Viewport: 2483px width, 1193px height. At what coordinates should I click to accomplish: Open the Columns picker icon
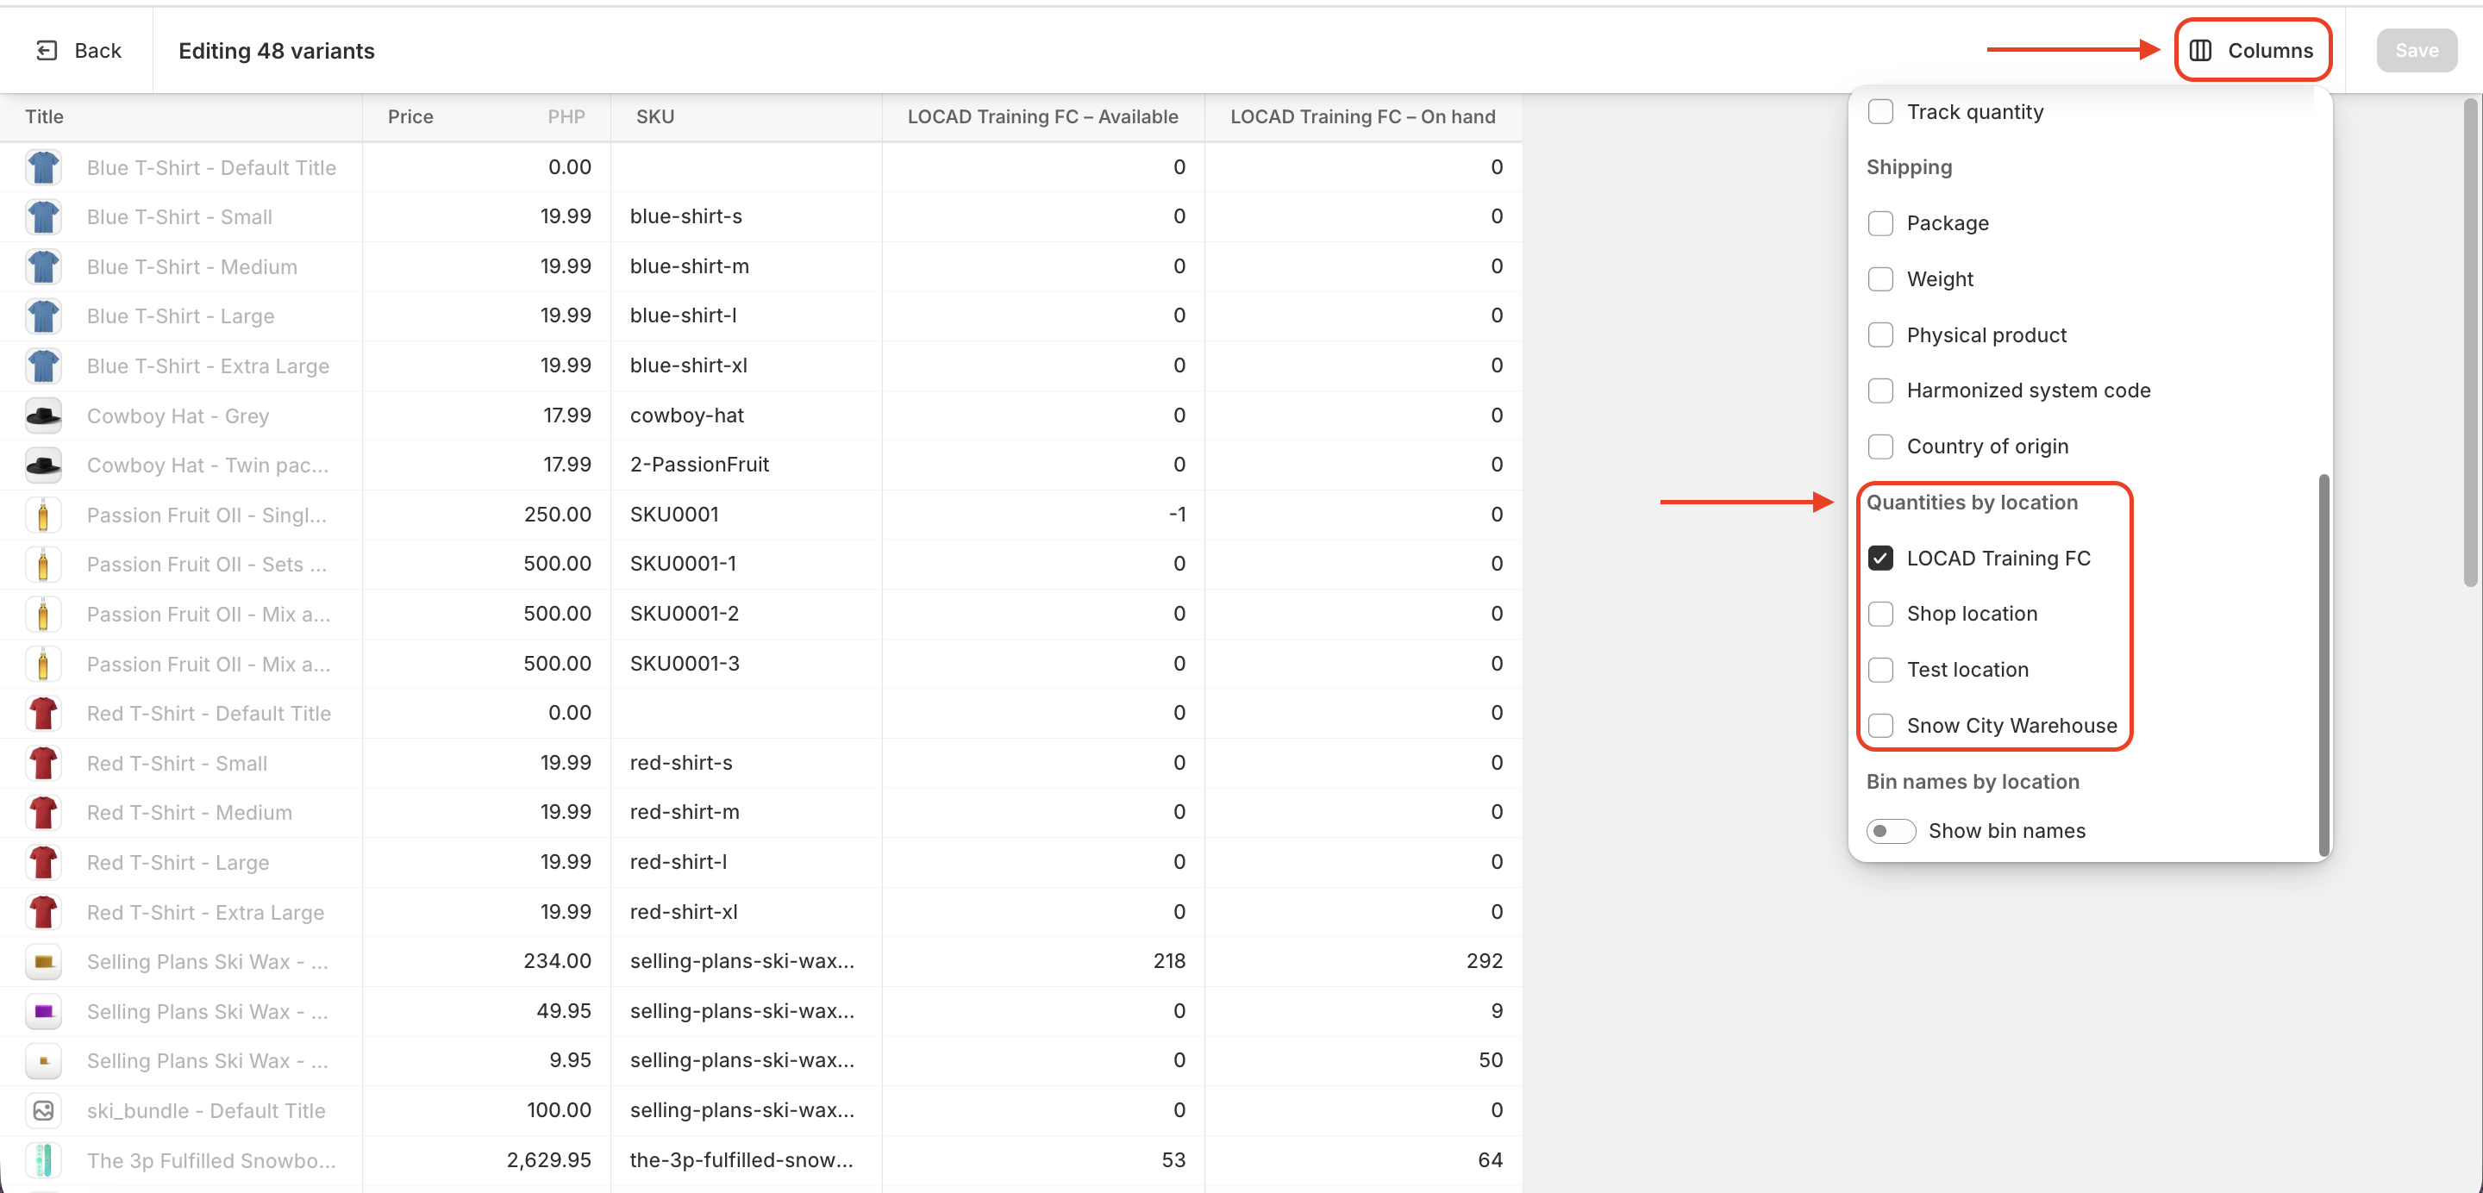2200,50
